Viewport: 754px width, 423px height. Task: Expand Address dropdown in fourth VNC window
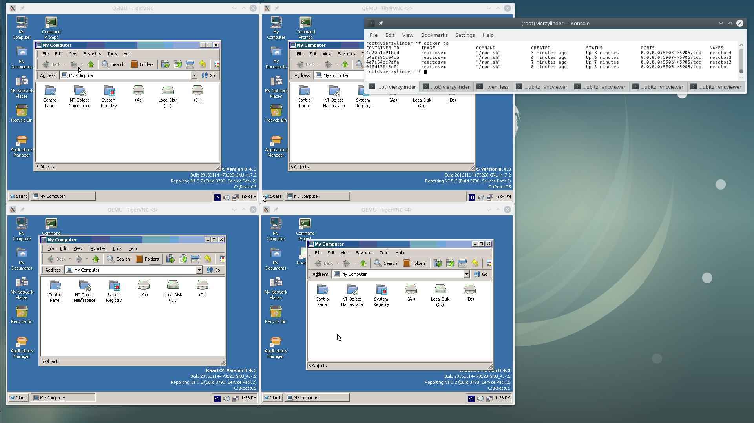coord(466,274)
